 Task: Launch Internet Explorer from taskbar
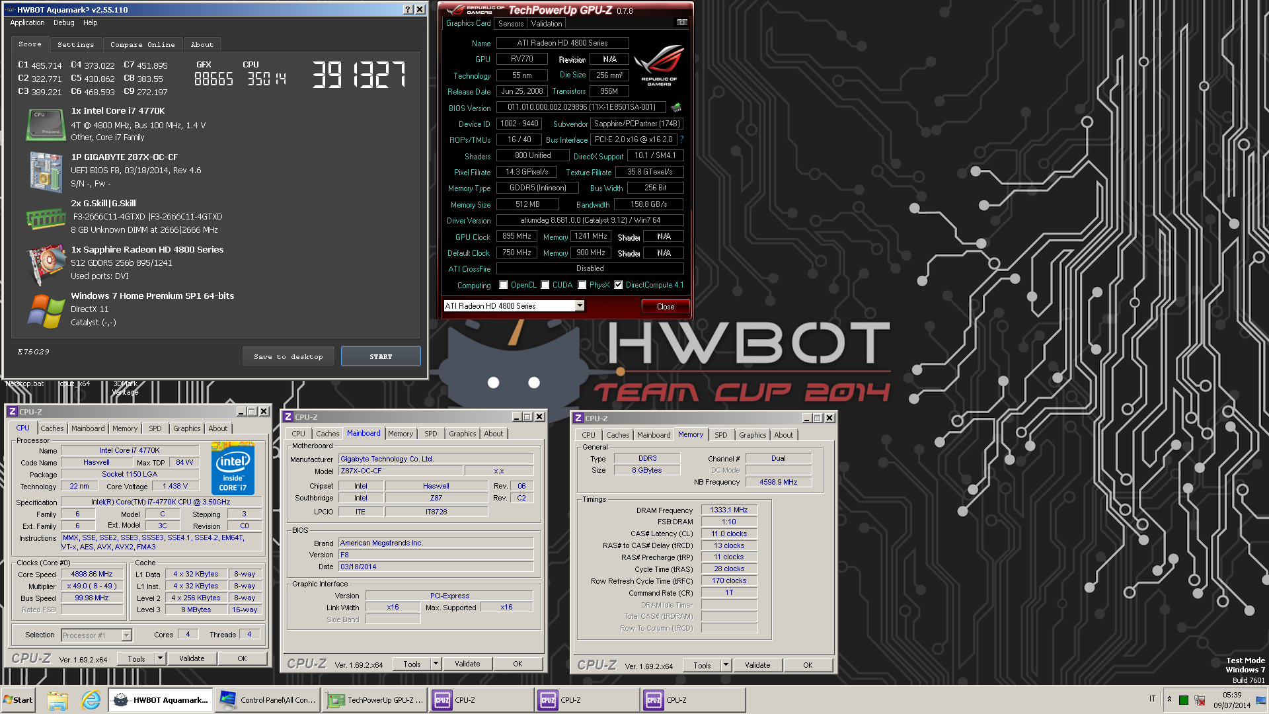[x=91, y=700]
